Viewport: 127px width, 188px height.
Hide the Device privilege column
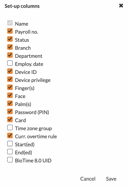pos(10,79)
